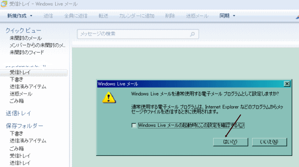Click the blurred account name header in the sidebar

click(x=26, y=66)
